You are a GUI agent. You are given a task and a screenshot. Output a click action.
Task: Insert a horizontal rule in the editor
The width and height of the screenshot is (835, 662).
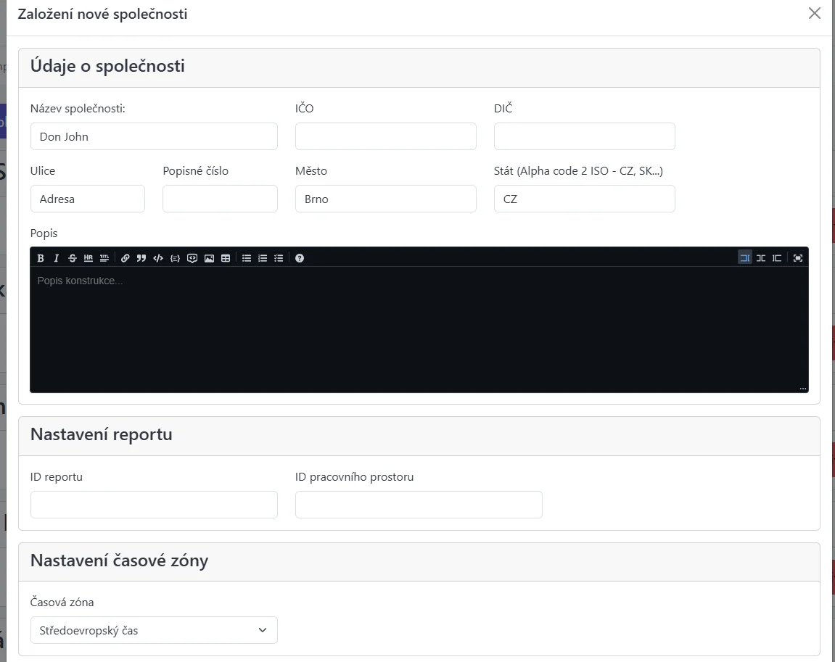tap(89, 258)
